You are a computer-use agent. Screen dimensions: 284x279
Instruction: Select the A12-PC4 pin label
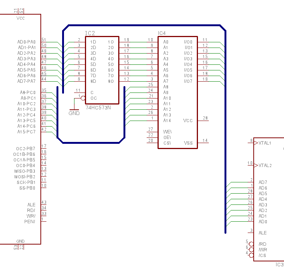pyautogui.click(x=27, y=115)
